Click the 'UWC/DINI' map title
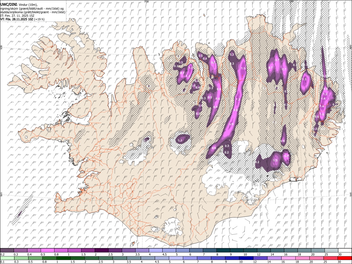 [x=9, y=4]
